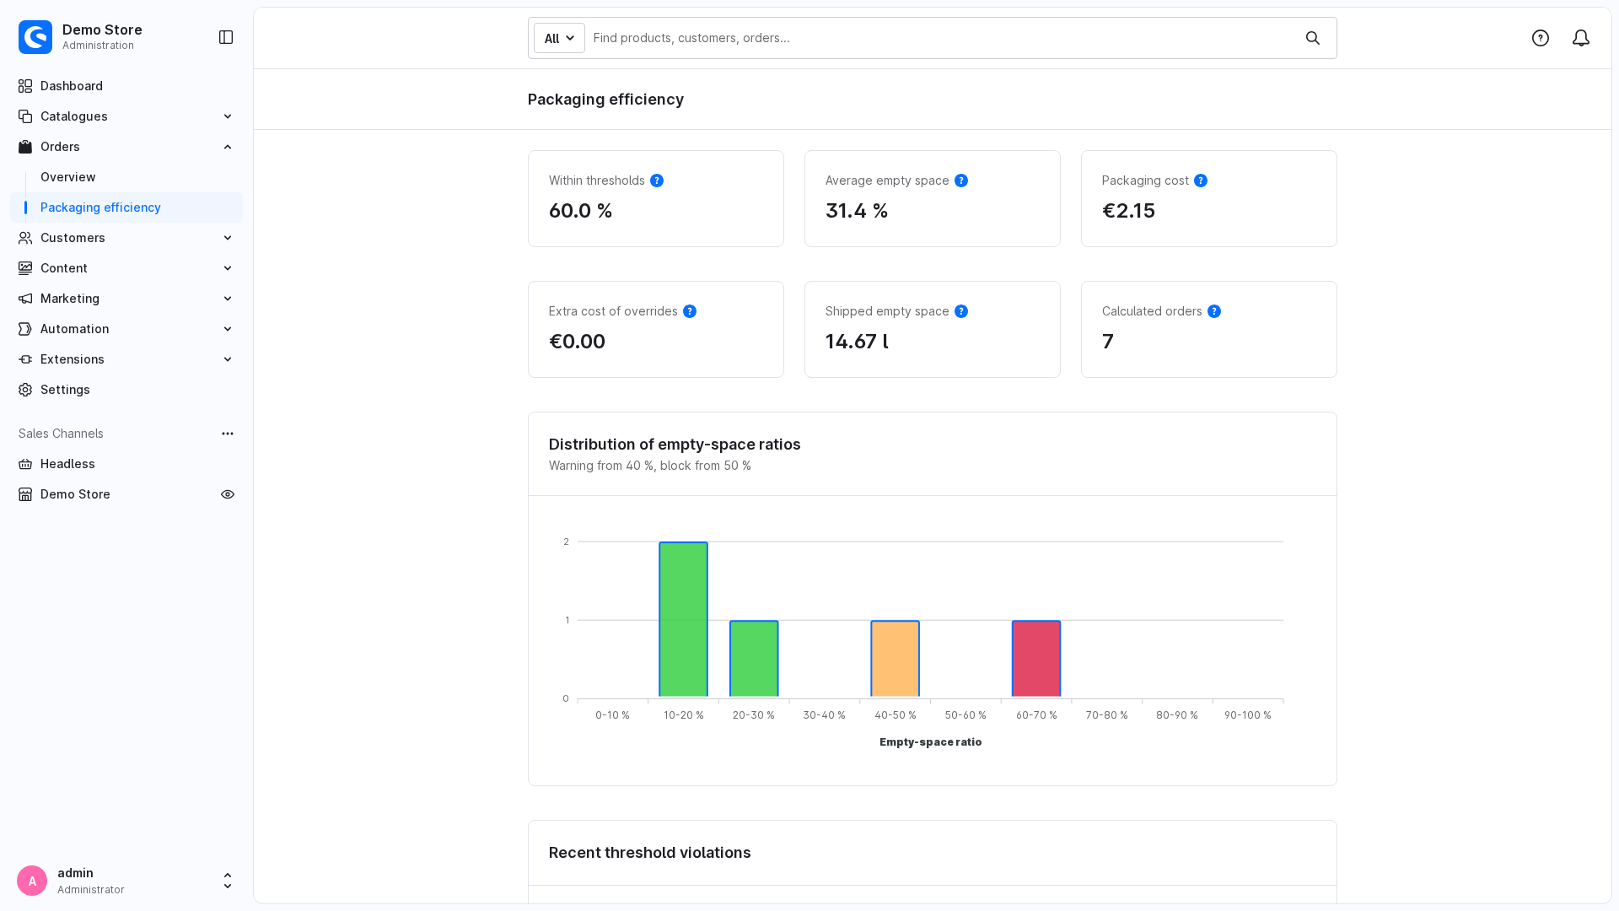Open the Sales Channels more options menu
This screenshot has height=911, width=1619.
(x=228, y=434)
